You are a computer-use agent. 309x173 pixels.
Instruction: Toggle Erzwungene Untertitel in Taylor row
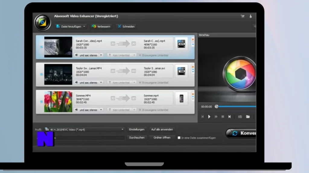140,83
